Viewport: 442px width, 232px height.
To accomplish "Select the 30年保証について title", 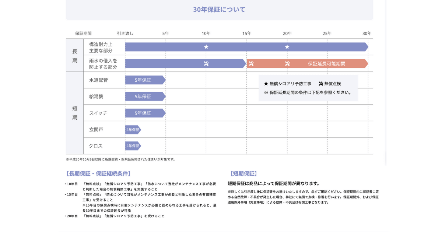I will (219, 10).
